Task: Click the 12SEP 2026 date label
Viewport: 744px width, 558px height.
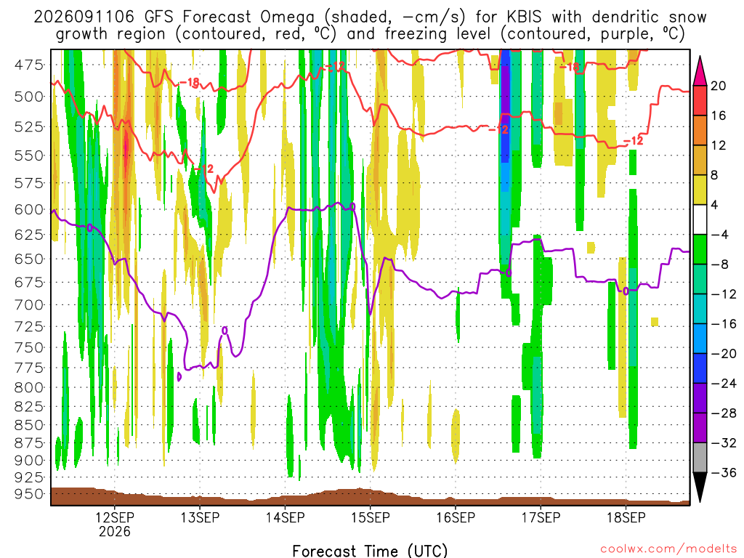Action: (114, 524)
